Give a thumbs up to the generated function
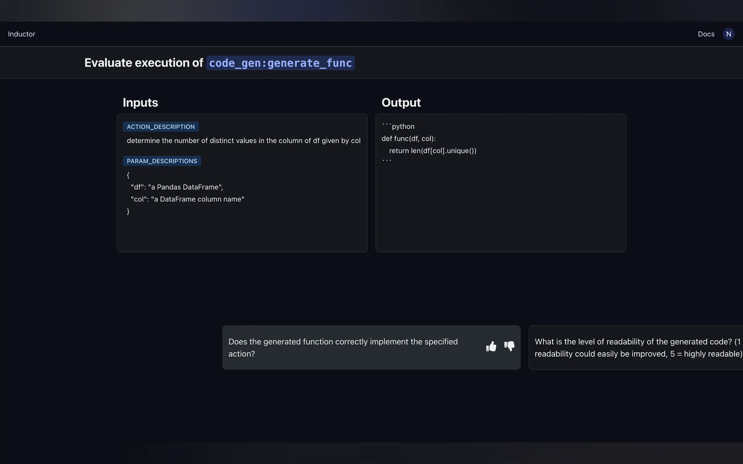 point(491,347)
